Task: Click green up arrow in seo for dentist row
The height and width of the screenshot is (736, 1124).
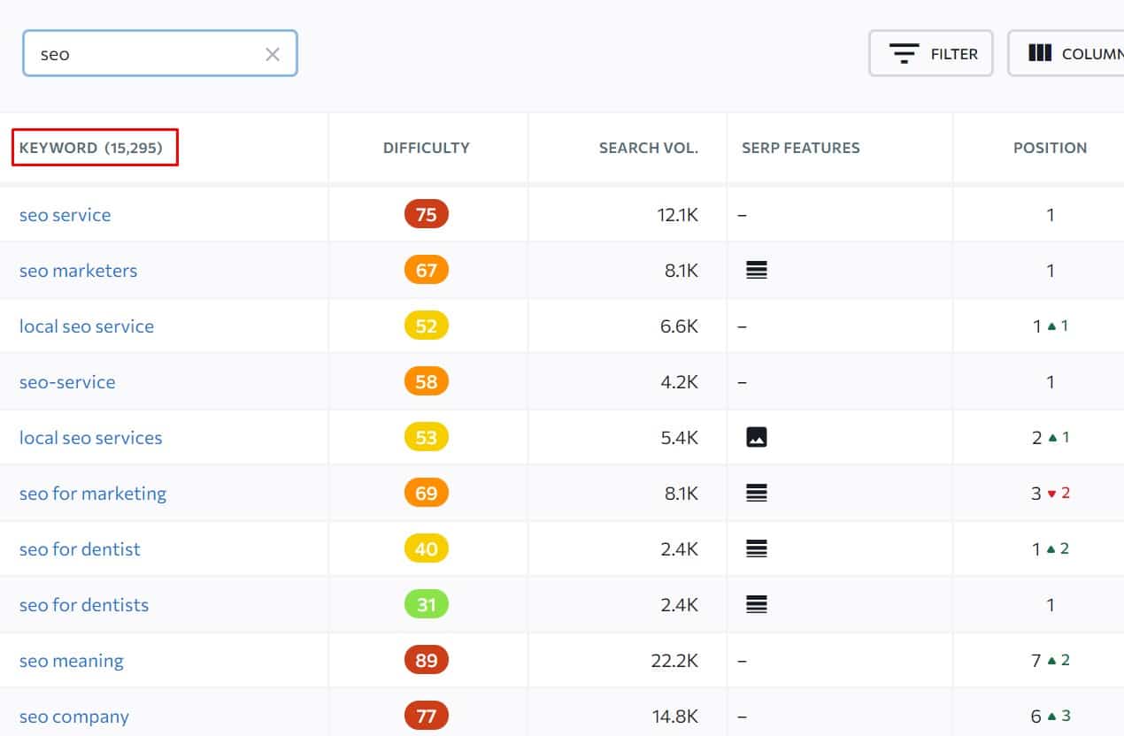Action: [1051, 549]
